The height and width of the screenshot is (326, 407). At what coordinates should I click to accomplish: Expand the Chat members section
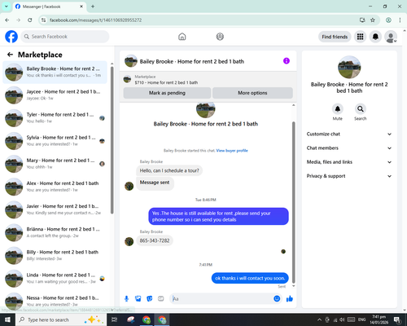(x=349, y=148)
